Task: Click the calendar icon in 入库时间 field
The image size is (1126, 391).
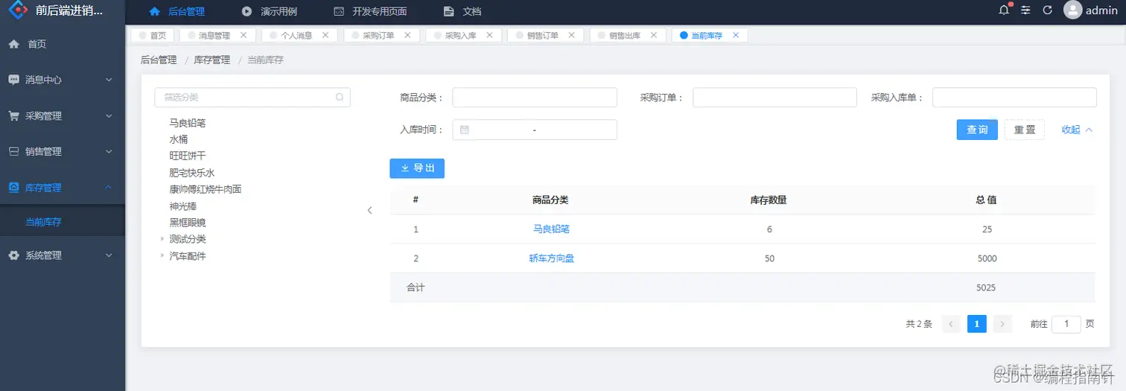Action: (465, 130)
